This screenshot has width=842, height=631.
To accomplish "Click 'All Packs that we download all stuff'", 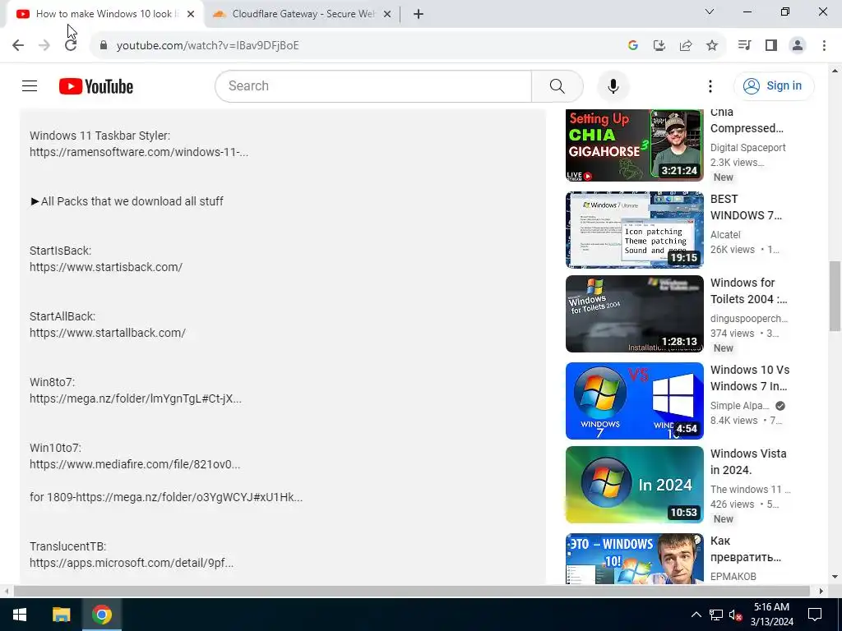I will click(132, 201).
